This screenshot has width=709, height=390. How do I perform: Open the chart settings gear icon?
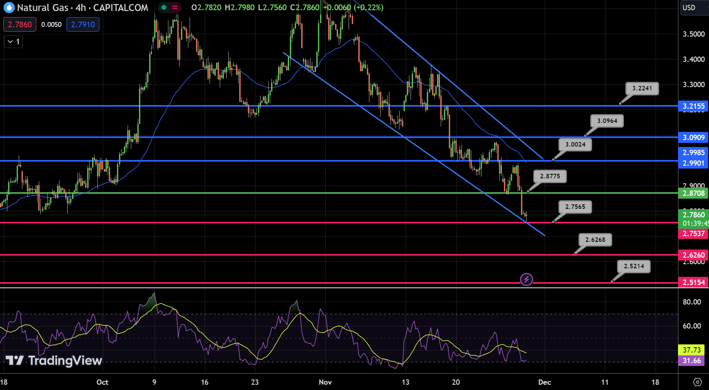pyautogui.click(x=698, y=382)
